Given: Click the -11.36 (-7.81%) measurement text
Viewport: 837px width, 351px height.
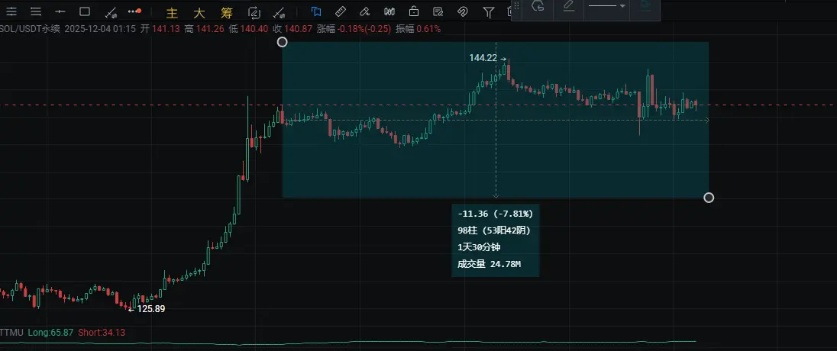Looking at the screenshot, I should point(496,214).
